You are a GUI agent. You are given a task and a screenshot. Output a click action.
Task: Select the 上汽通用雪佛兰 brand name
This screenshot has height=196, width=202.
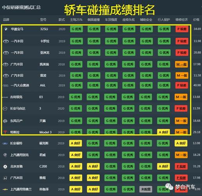click(21, 189)
